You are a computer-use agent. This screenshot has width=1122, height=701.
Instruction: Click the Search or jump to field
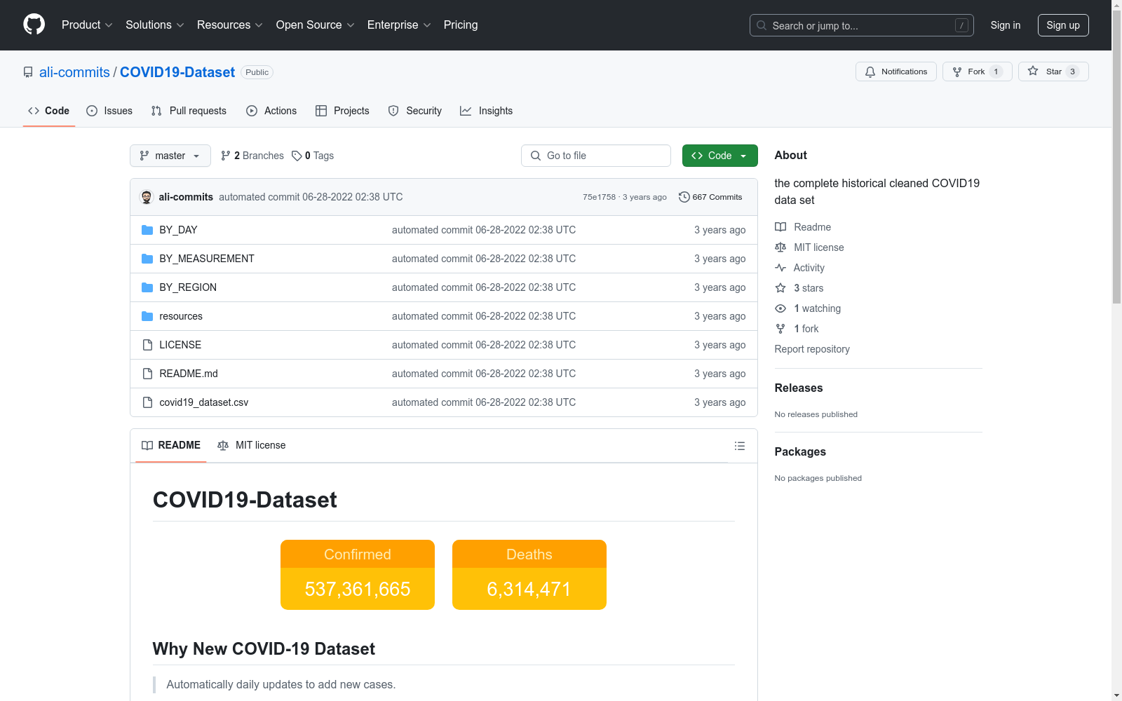click(x=862, y=25)
